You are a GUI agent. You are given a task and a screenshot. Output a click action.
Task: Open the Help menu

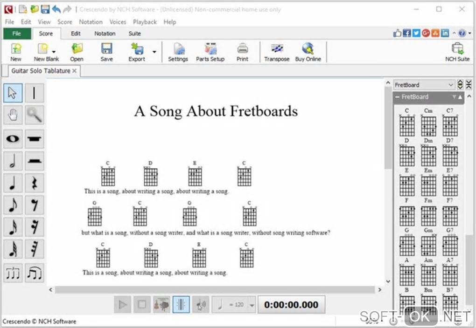(170, 22)
